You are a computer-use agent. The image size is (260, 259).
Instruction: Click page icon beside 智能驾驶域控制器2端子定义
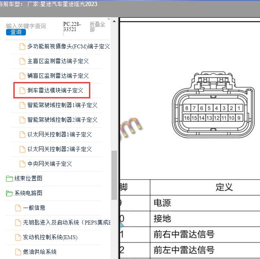22,120
